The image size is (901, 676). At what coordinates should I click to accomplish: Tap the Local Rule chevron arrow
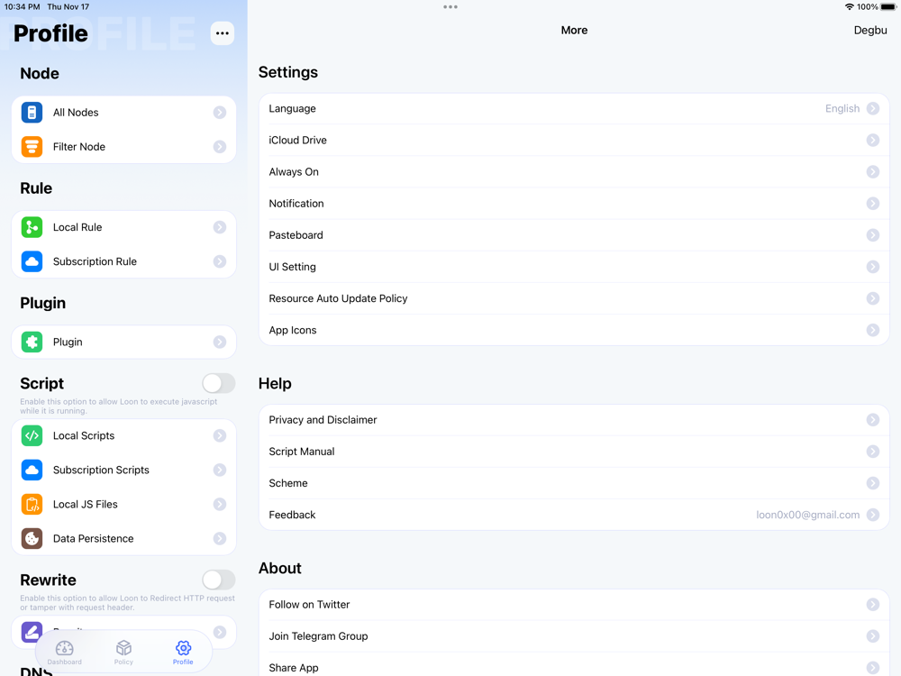point(220,227)
